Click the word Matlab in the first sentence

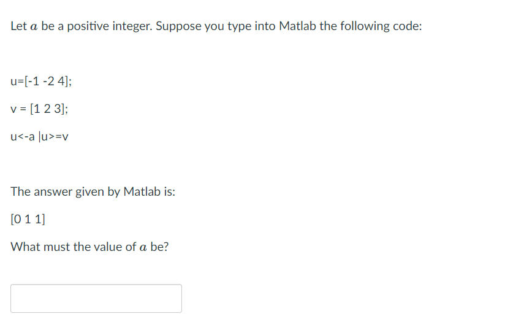coord(297,26)
